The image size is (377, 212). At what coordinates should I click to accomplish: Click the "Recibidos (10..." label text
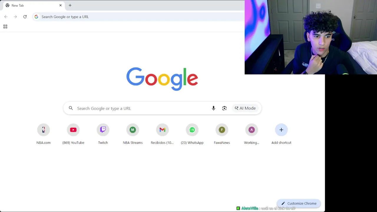162,143
